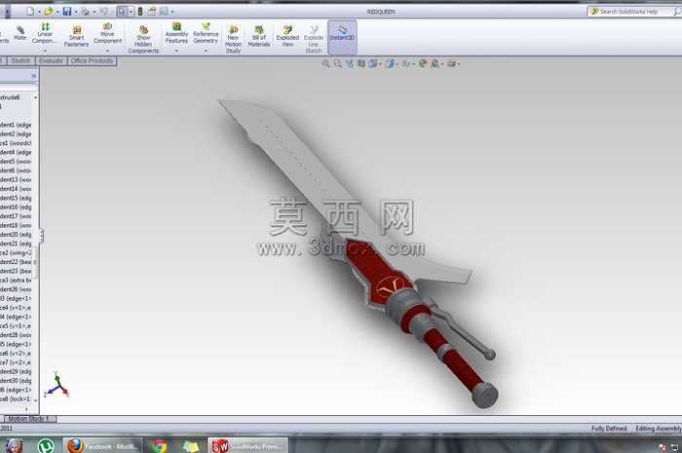Screen dimensions: 682x453
Task: Click the Fully Defined status text
Action: [609, 429]
